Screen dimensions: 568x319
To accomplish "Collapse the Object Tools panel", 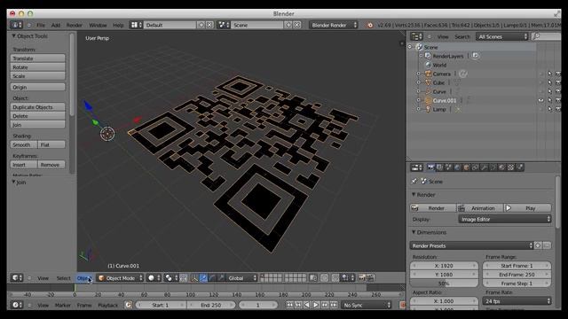I will [x=14, y=35].
